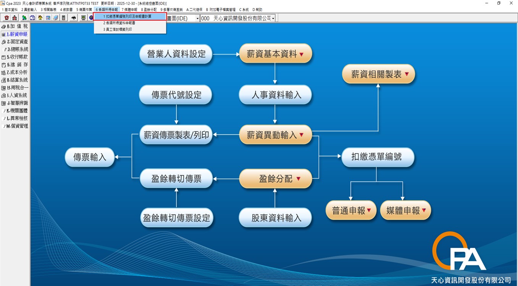Click the calendar grid toolbar icon
This screenshot has height=286, width=518.
[48, 18]
